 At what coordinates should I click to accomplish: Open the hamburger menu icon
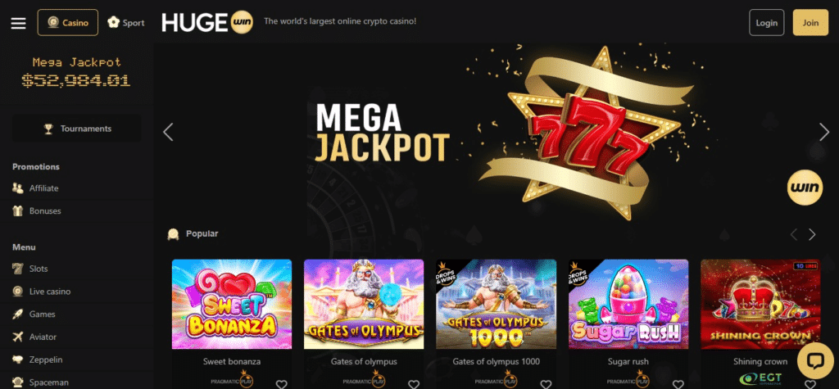(18, 23)
